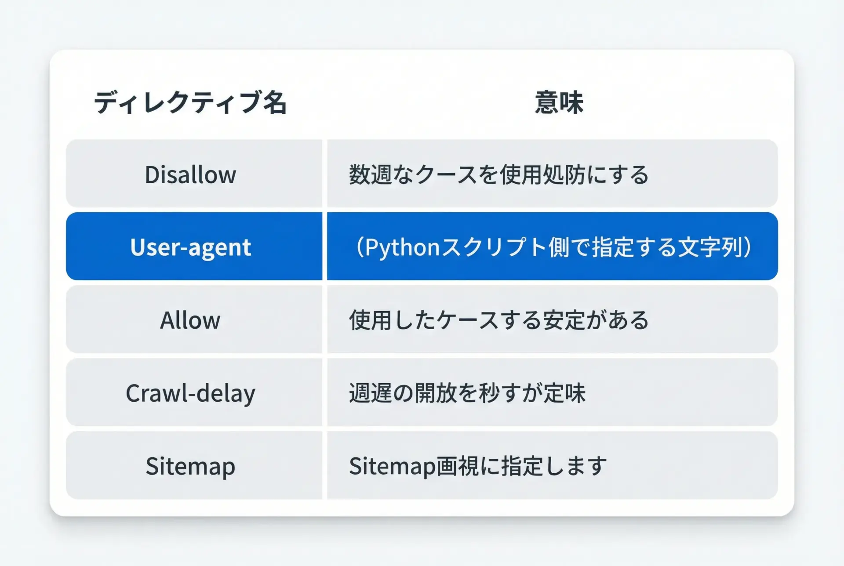Click the 意味 column header
The width and height of the screenshot is (844, 566).
pyautogui.click(x=559, y=103)
